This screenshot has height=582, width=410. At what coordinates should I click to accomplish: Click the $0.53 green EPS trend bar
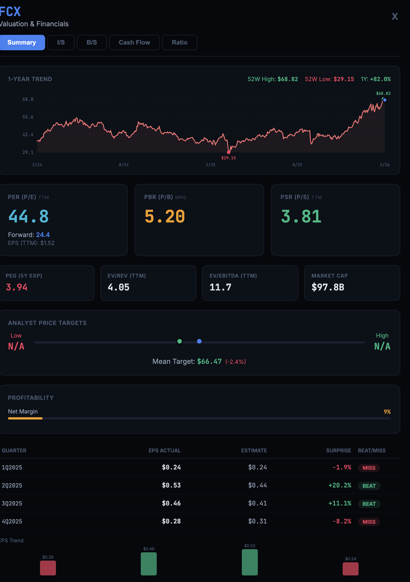tap(250, 562)
